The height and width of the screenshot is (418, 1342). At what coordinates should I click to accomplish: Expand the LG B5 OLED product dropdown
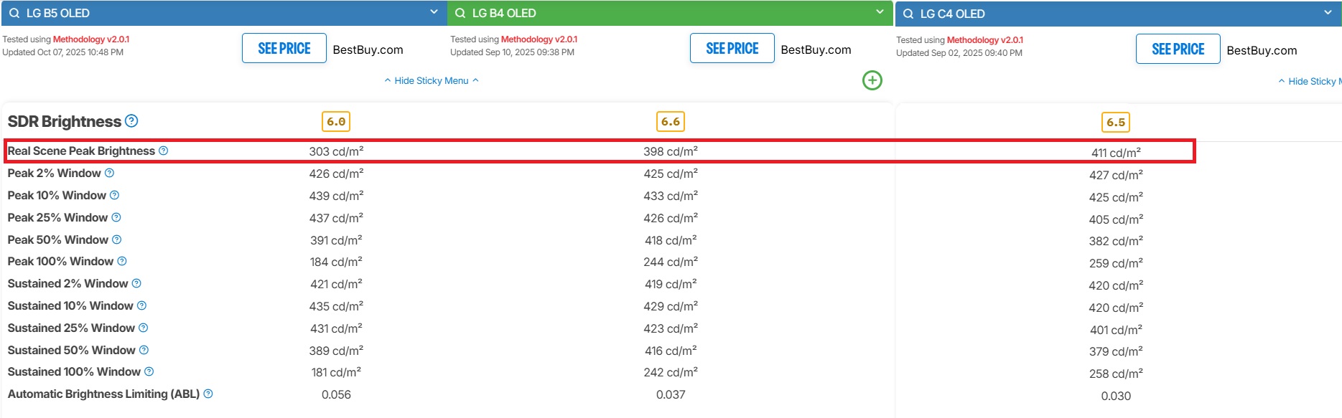pos(434,12)
